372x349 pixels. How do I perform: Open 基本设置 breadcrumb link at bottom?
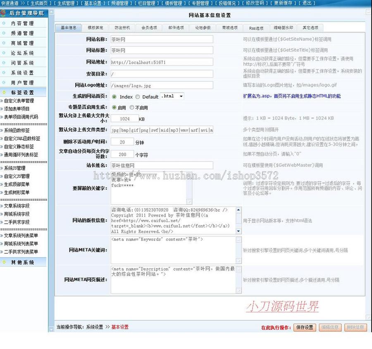tap(121, 326)
